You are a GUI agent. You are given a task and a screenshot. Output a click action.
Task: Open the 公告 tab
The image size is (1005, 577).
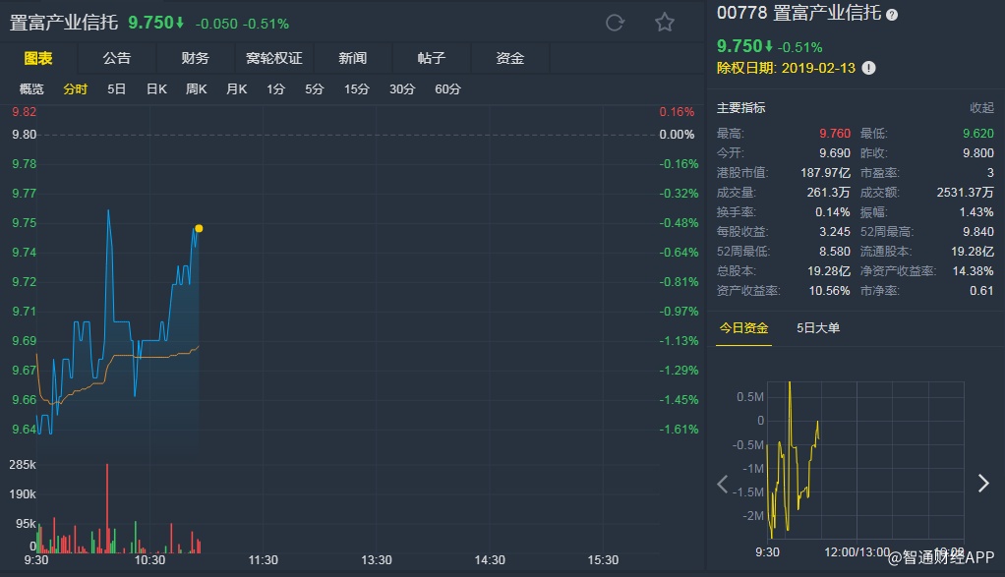coord(116,58)
